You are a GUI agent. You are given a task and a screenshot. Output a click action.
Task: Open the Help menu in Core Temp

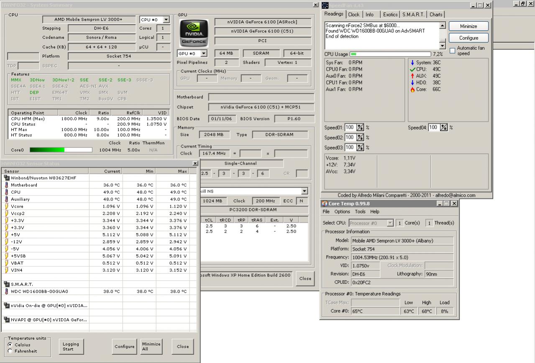point(375,212)
